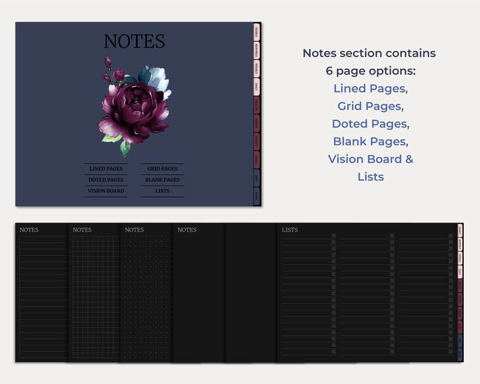Open the blank NOTES page preview
480x384 pixels.
[199, 293]
